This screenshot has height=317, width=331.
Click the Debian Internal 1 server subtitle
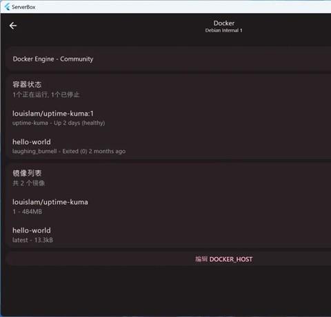(x=223, y=30)
